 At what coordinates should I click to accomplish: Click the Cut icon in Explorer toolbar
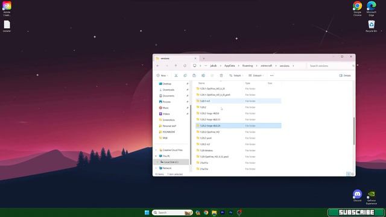[x=176, y=75]
